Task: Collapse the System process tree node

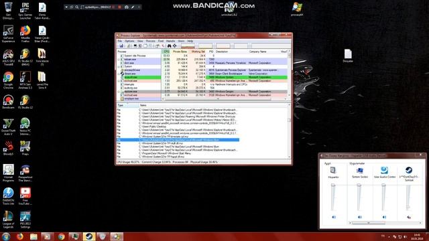Action: [x=119, y=66]
